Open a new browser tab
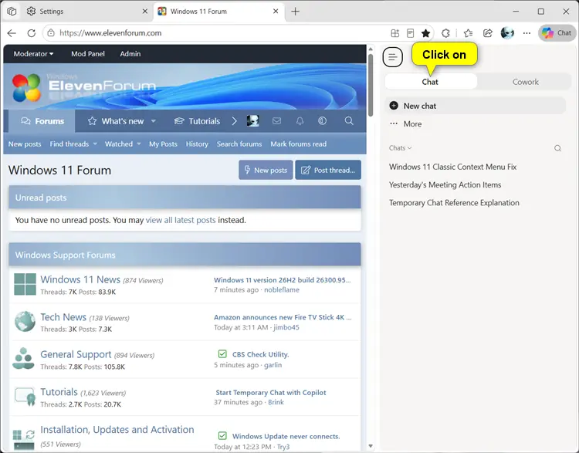579x453 pixels. pos(295,12)
